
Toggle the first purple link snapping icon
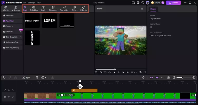152,78
